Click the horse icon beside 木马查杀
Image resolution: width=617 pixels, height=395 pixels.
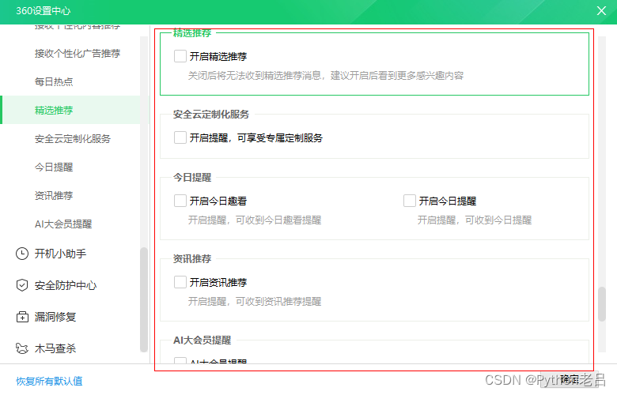[x=22, y=348]
